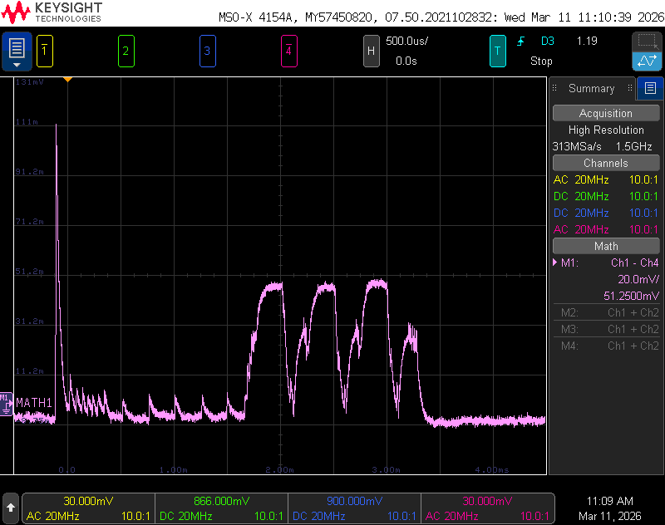Select the M2 Ch1 + Ch2 row
The image size is (665, 525).
606,312
